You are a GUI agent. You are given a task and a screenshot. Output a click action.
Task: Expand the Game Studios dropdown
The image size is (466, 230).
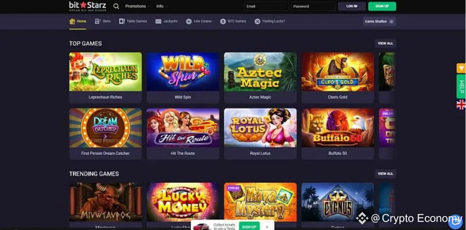point(379,21)
